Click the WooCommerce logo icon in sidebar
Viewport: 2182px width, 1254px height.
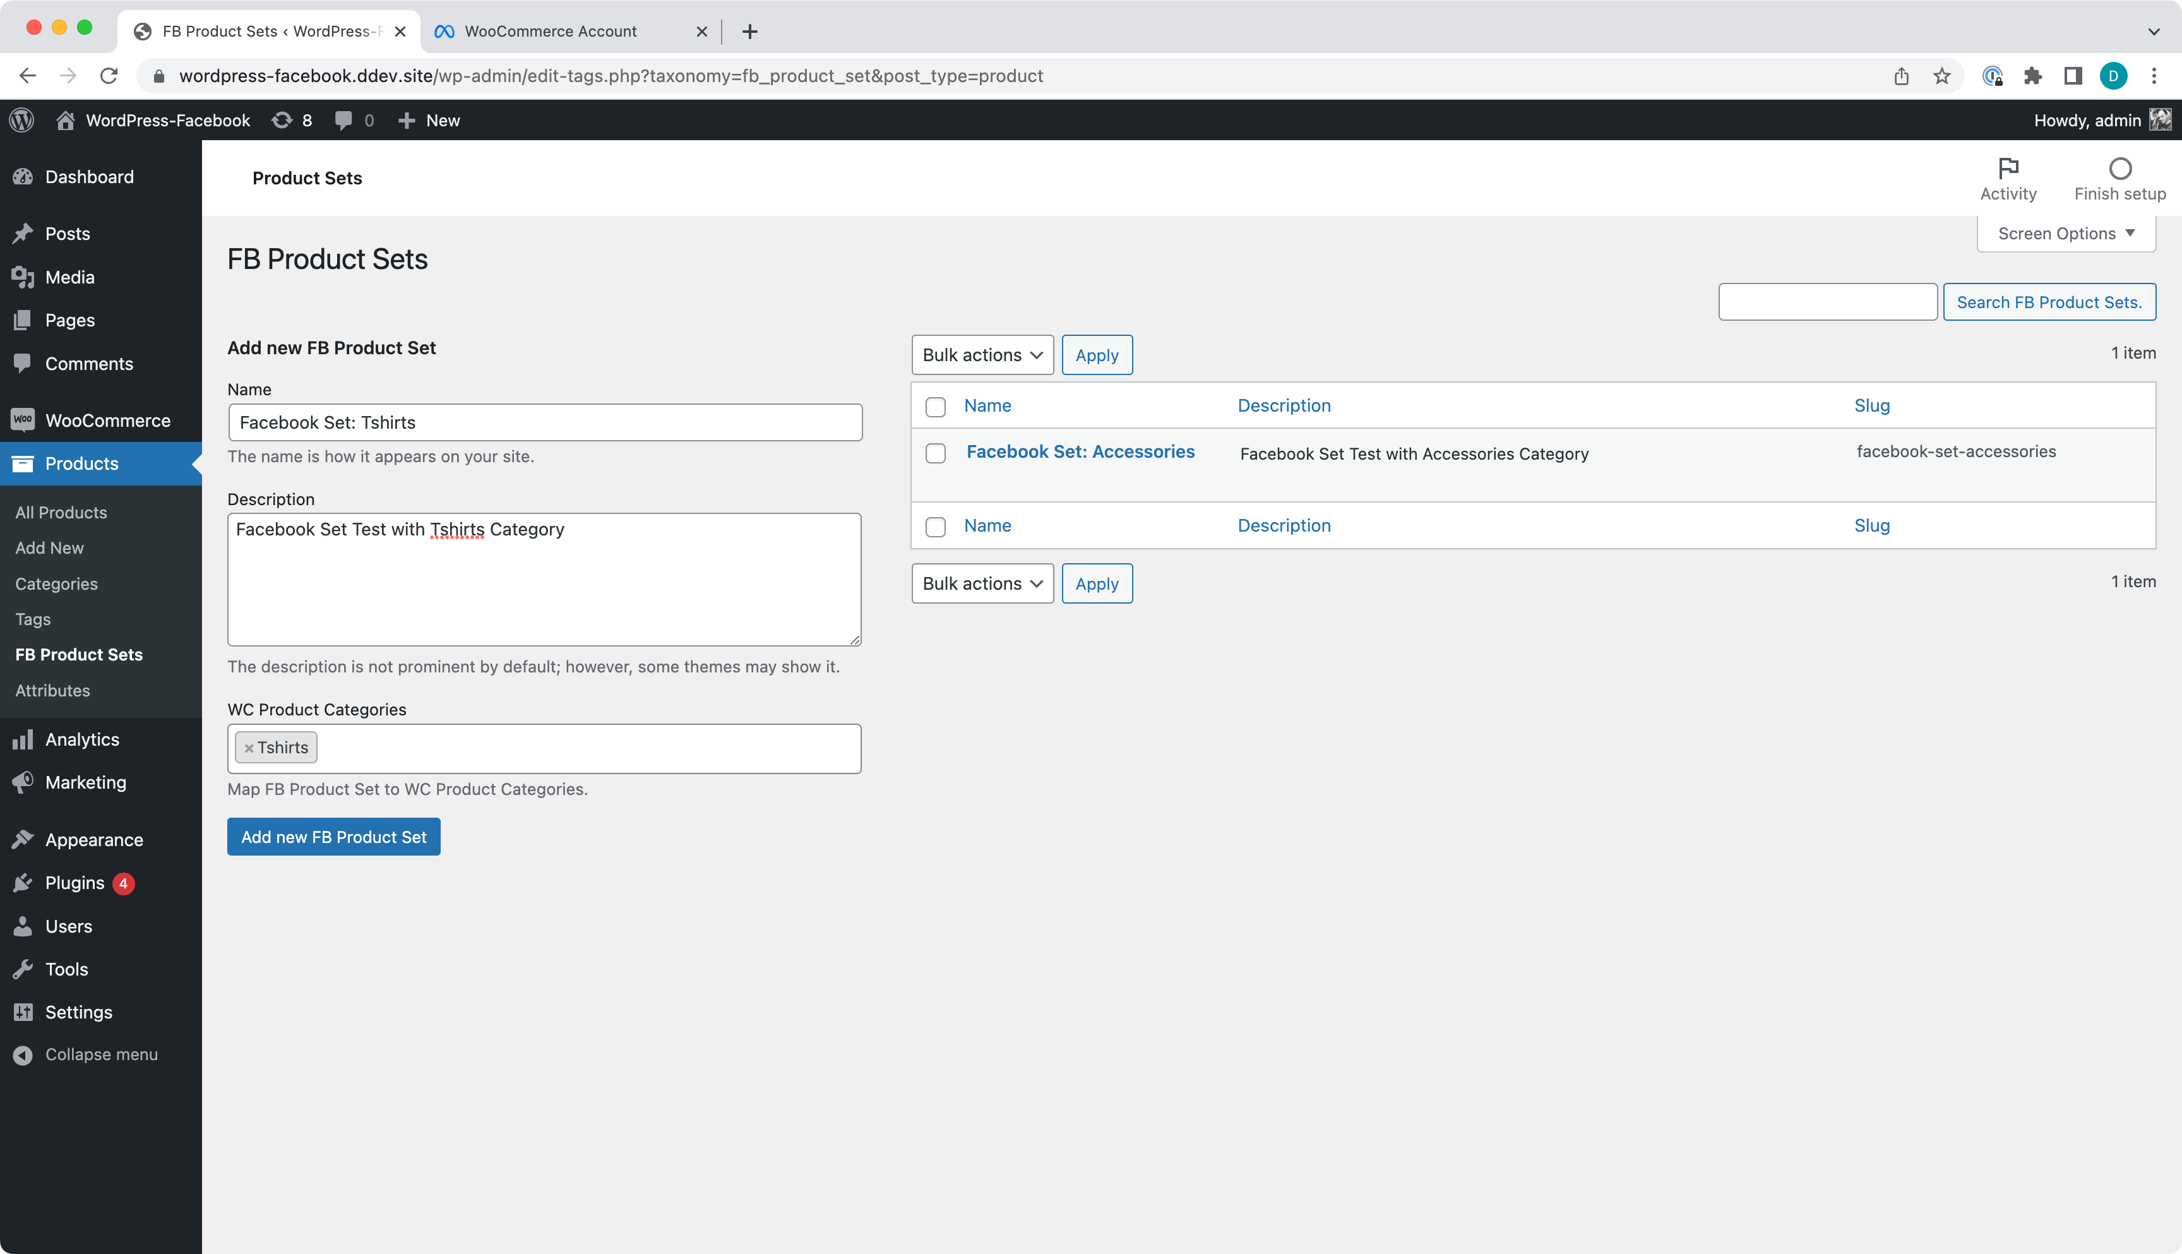coord(23,419)
